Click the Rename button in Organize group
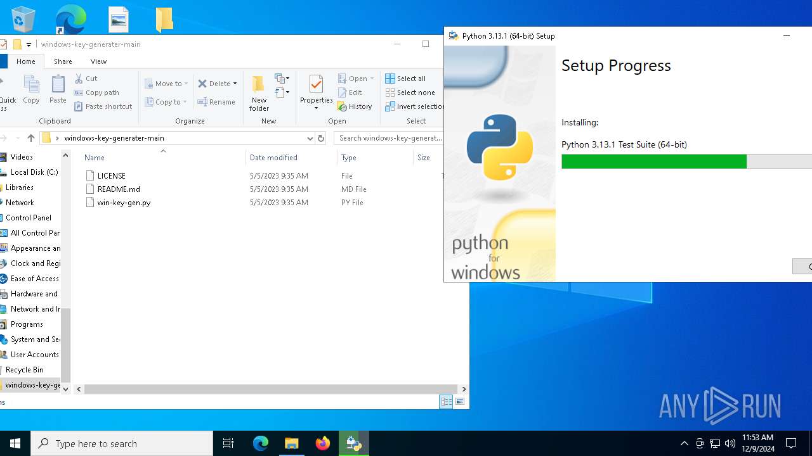The height and width of the screenshot is (456, 812). tap(216, 102)
